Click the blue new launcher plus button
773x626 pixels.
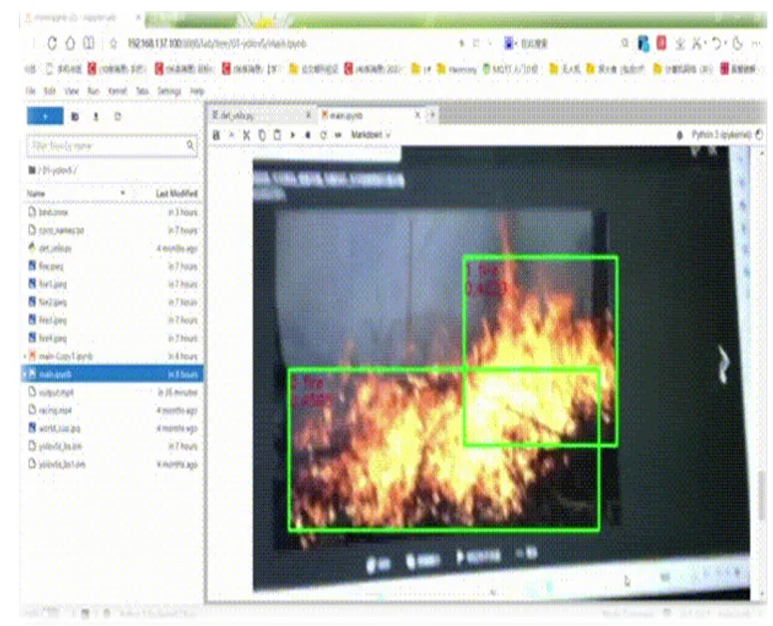point(44,116)
